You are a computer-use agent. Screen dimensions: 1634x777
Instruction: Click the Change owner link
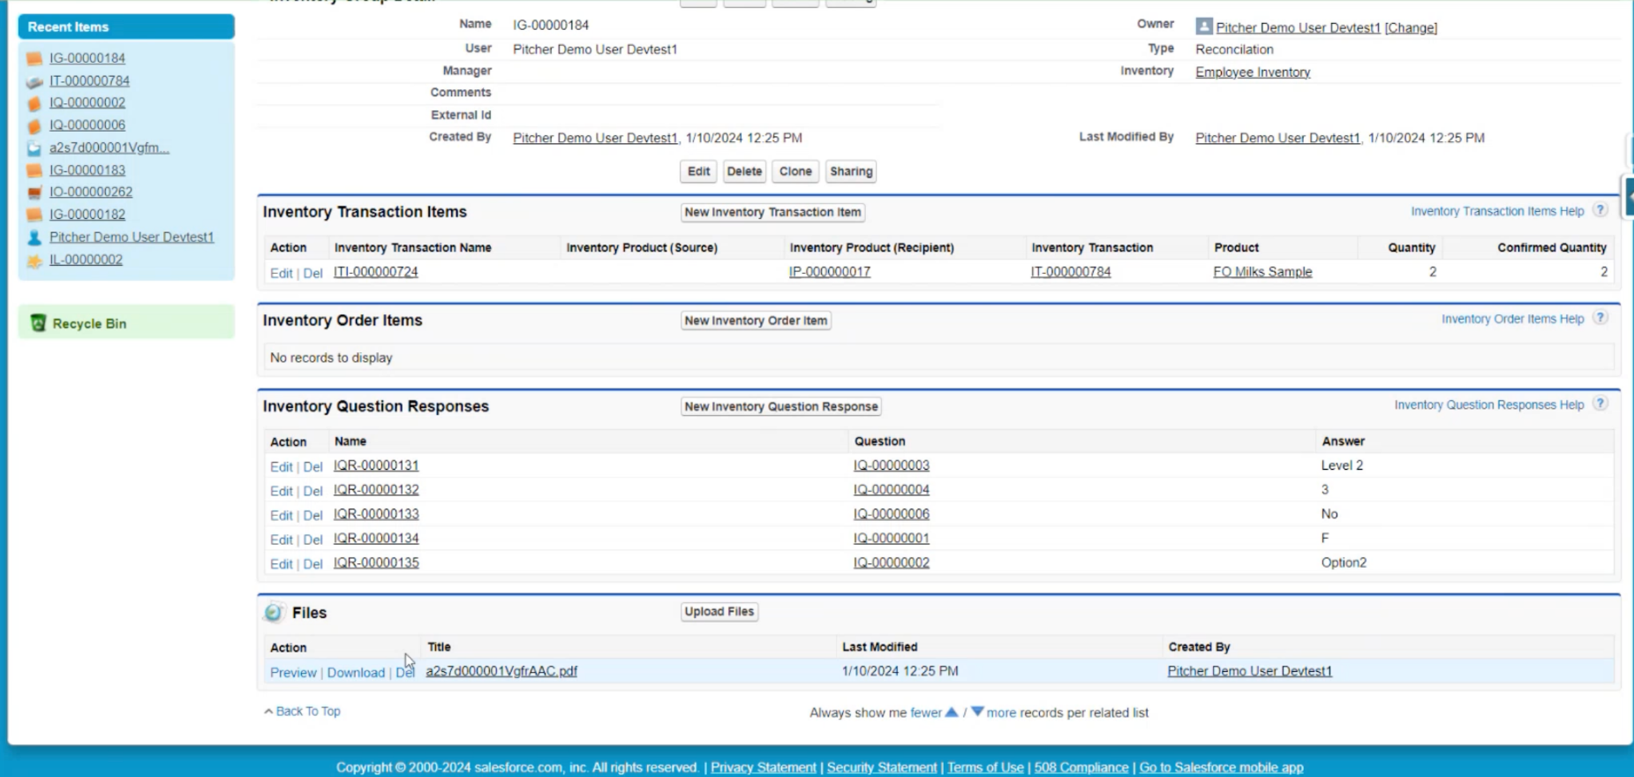(1411, 27)
